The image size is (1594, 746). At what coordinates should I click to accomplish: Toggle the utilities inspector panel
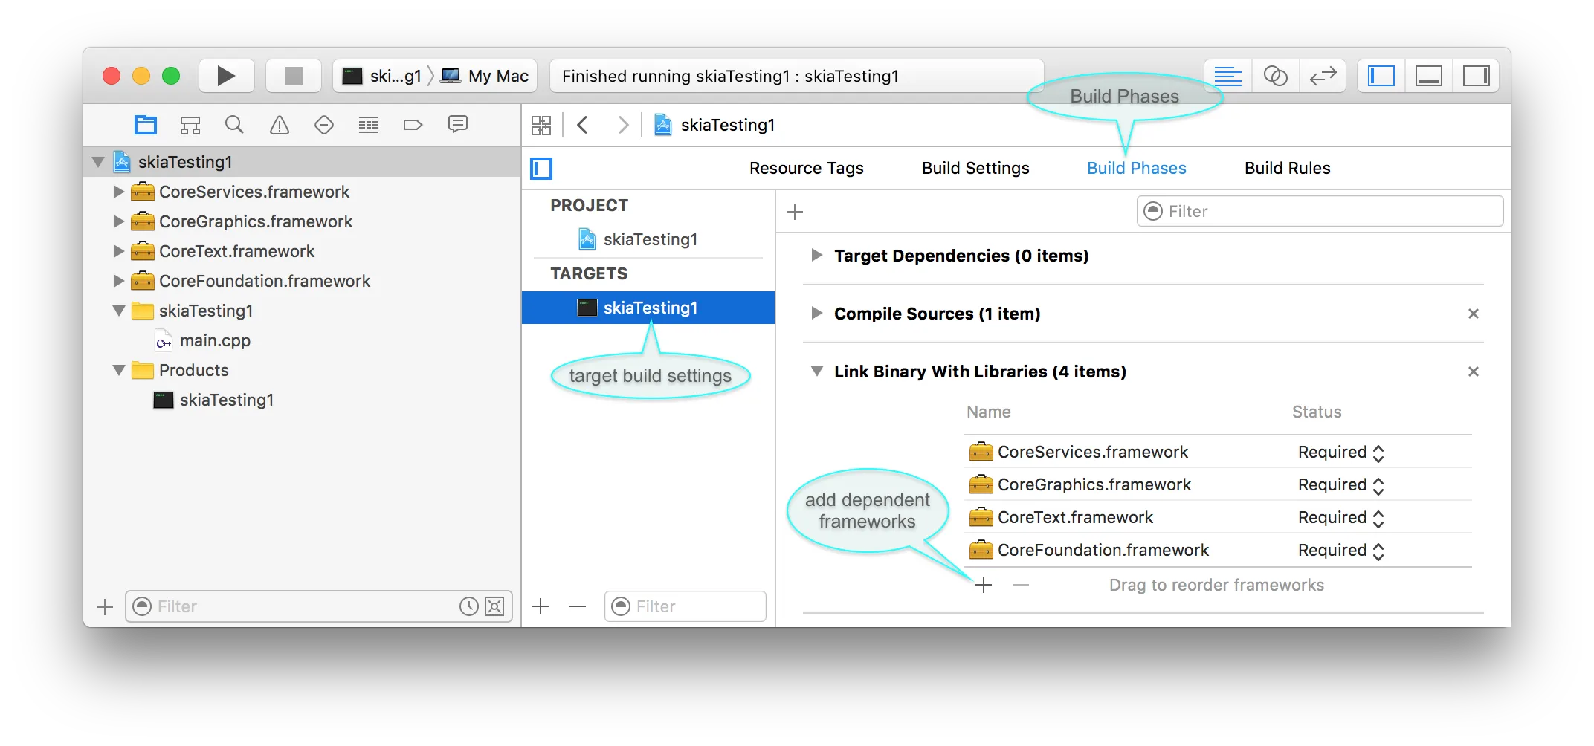[1476, 76]
